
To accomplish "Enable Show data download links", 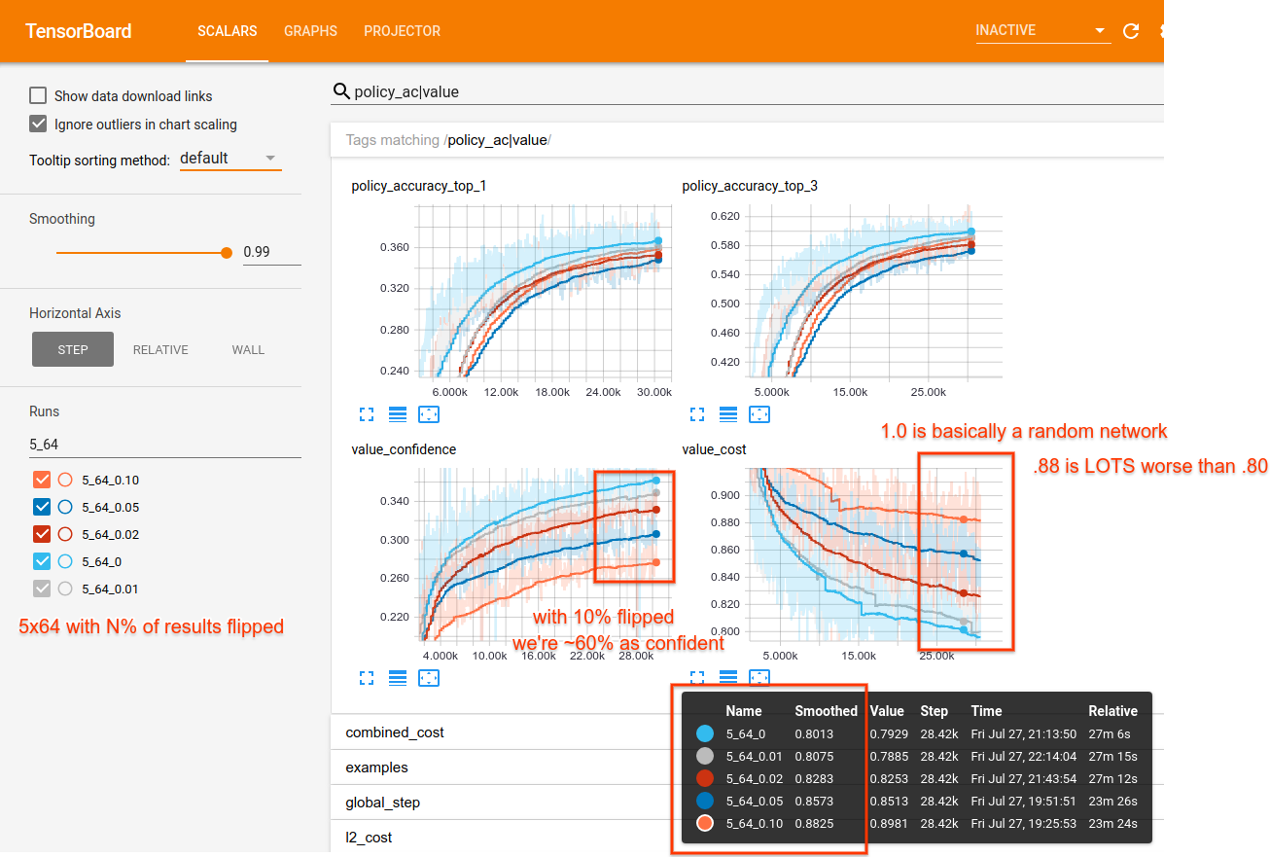I will 37,95.
